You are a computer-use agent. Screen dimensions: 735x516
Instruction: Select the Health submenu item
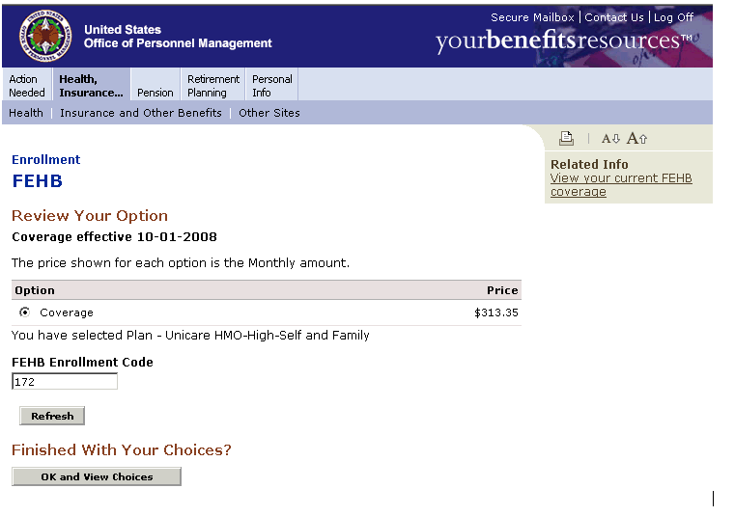(x=26, y=113)
